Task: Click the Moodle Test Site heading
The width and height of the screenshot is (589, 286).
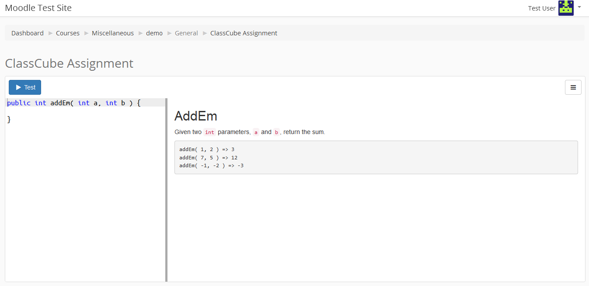Action: [x=38, y=7]
